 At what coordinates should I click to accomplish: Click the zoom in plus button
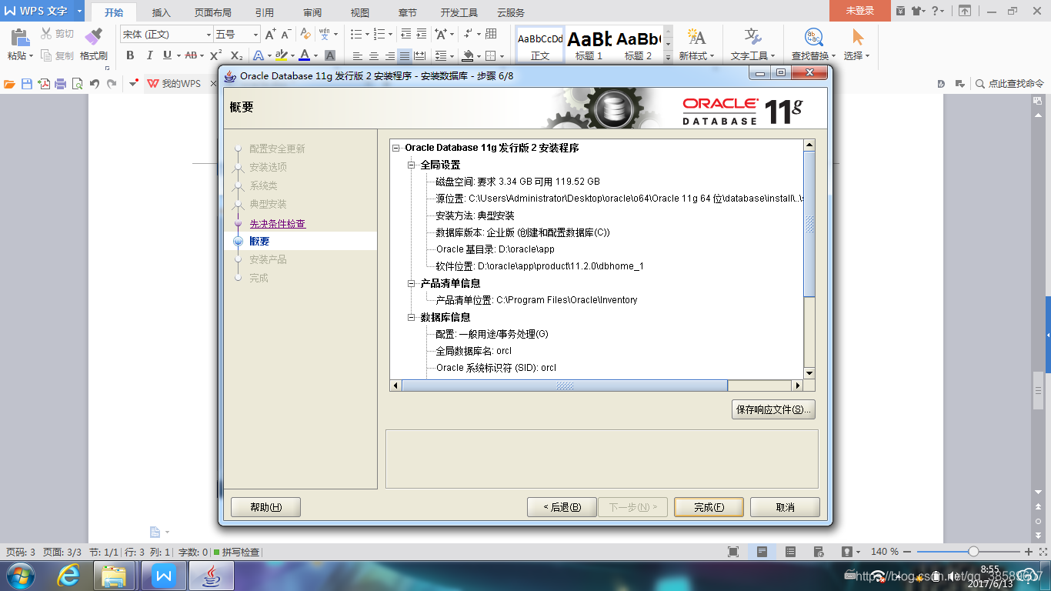click(1029, 552)
